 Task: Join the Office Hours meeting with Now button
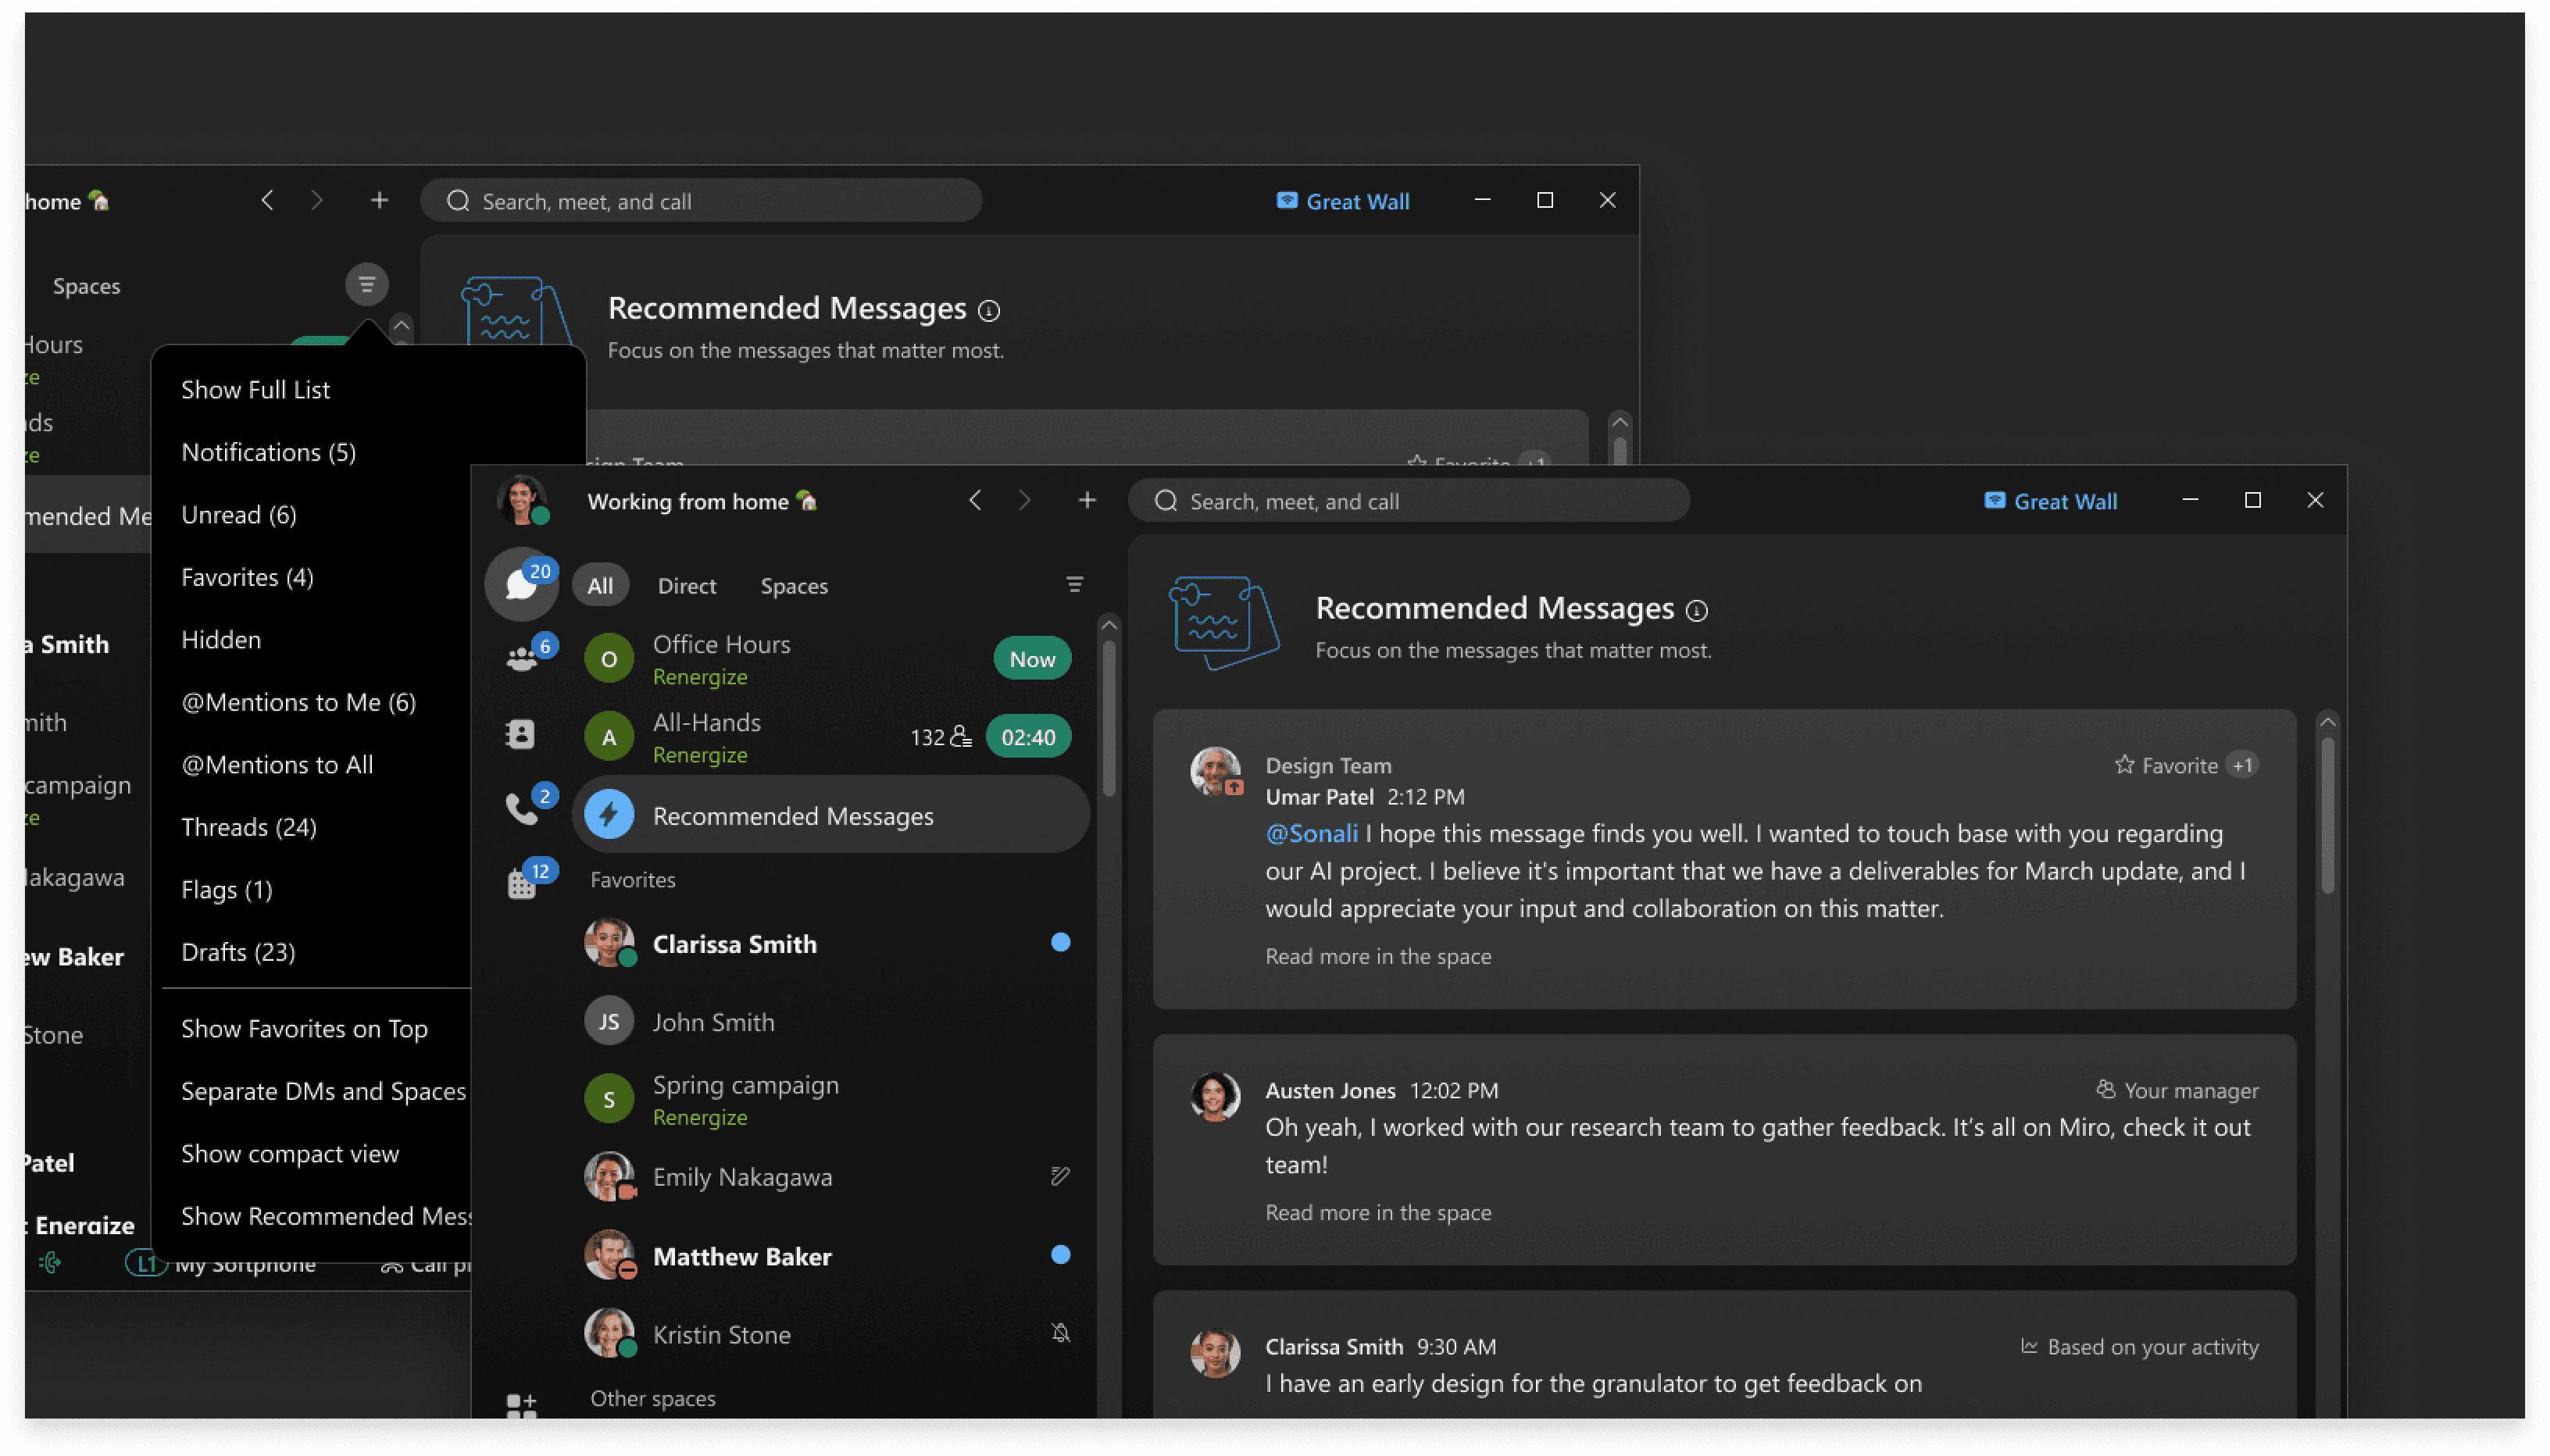point(1031,659)
